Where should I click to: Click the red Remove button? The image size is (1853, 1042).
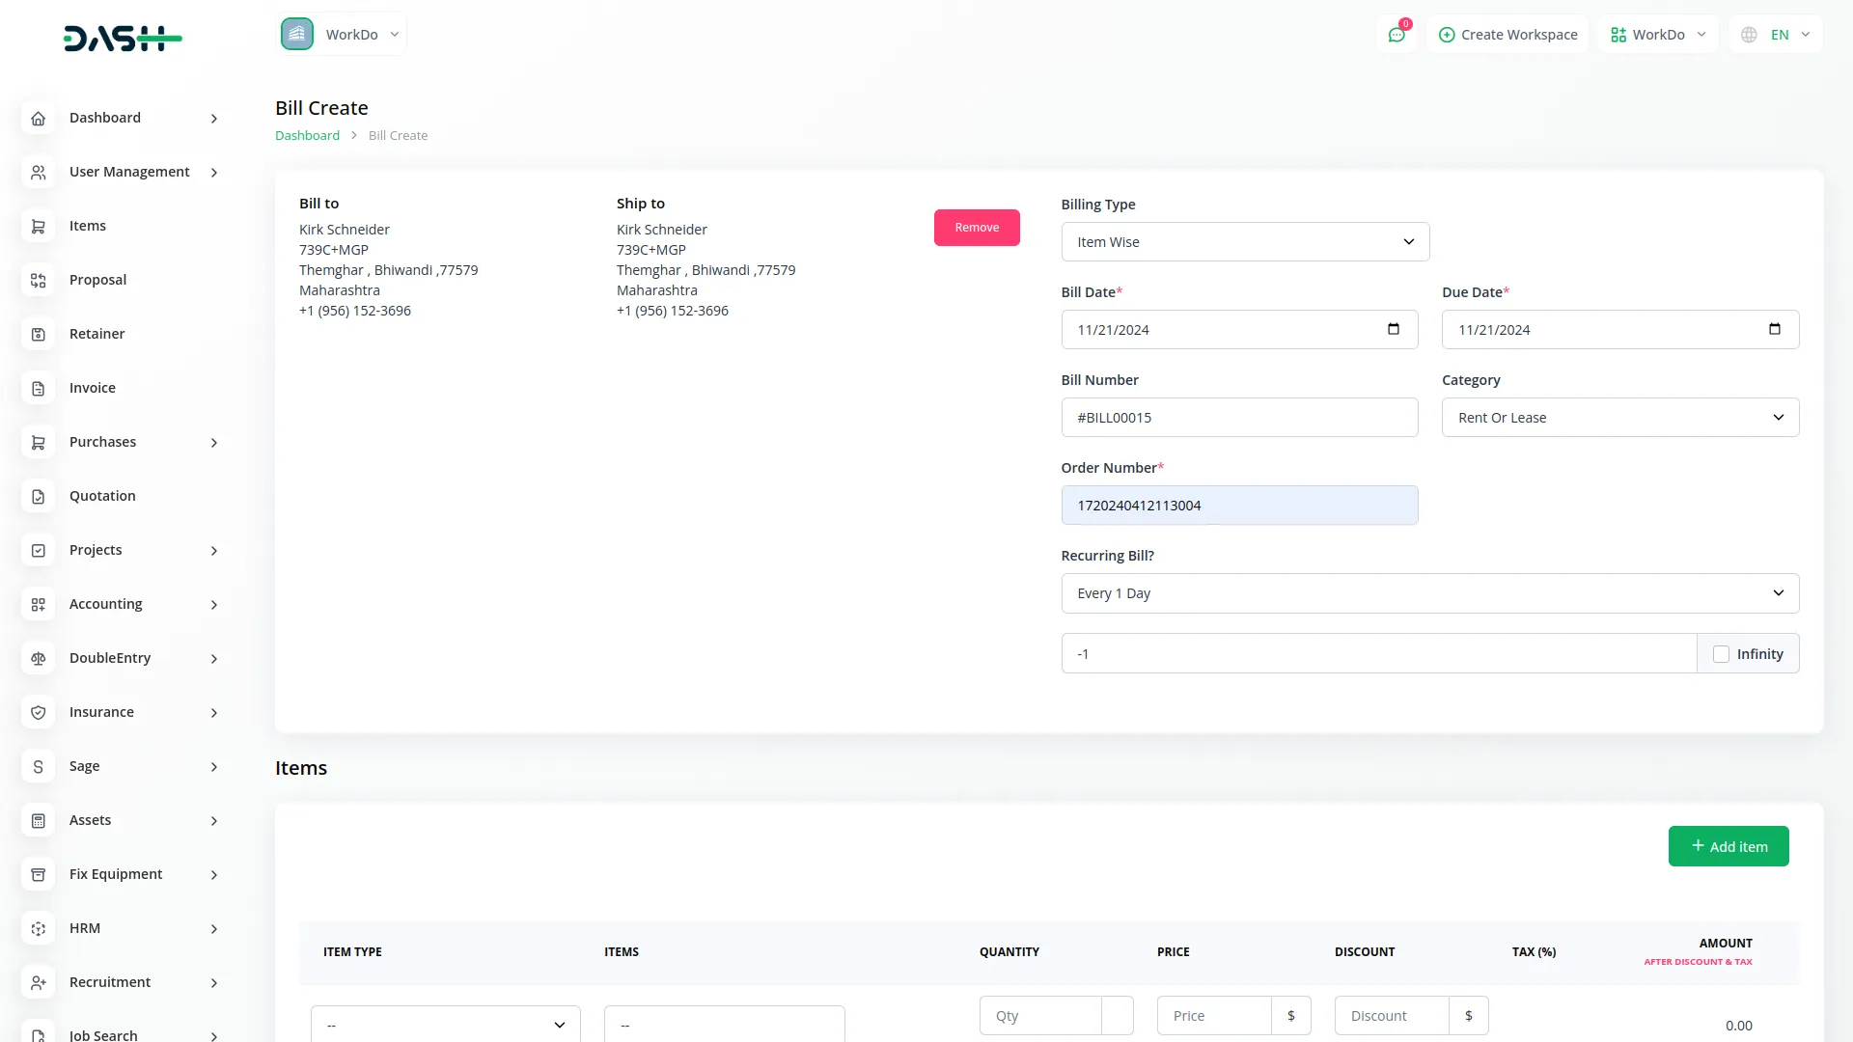pos(976,228)
